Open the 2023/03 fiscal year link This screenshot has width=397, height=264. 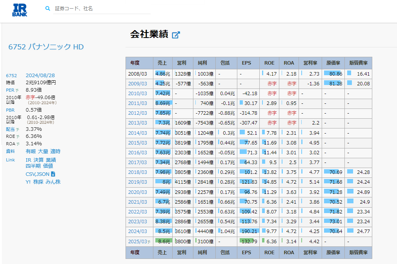pyautogui.click(x=137, y=222)
